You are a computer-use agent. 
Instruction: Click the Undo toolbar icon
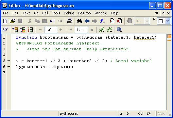[x=52, y=21]
